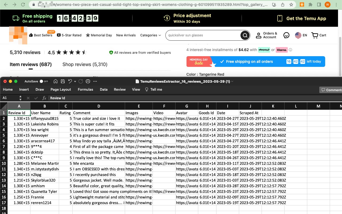Click the magnifier search button on Temu
The width and height of the screenshot is (342, 214).
[x=245, y=35]
